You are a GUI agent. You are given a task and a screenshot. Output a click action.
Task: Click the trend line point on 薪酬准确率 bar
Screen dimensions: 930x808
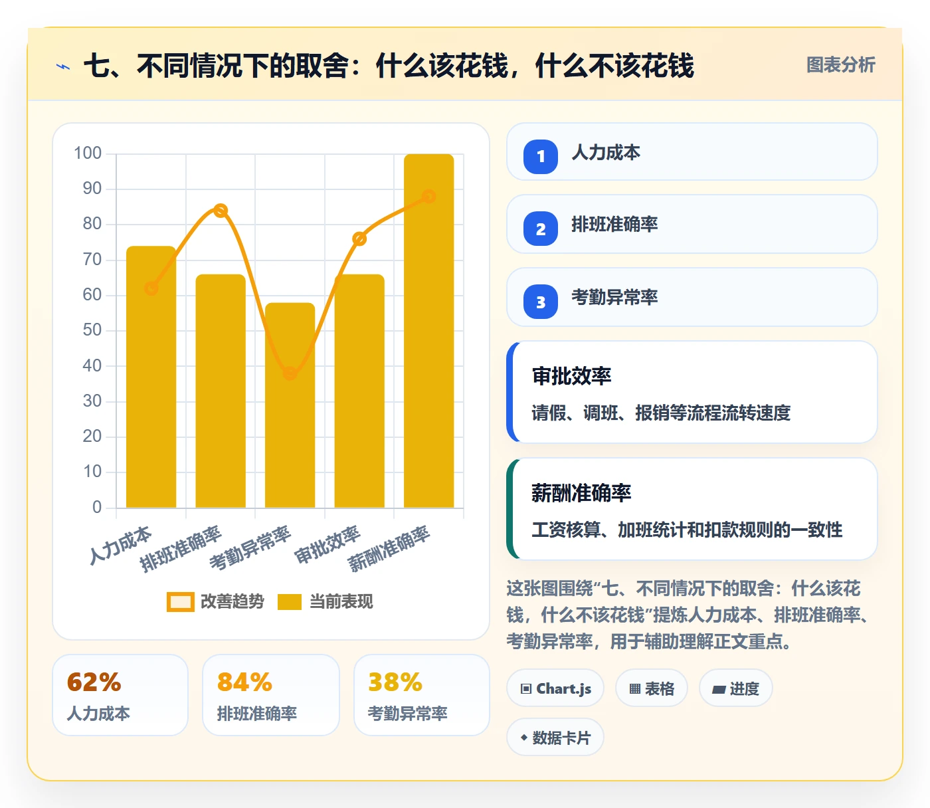tap(429, 197)
